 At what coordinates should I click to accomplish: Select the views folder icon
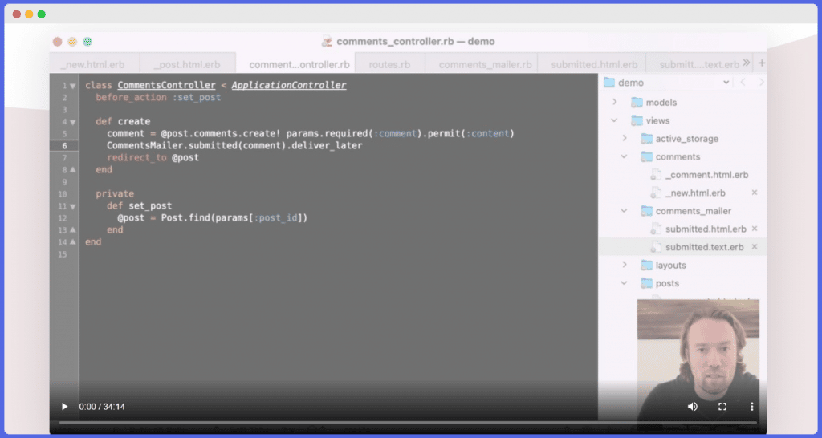pos(637,120)
